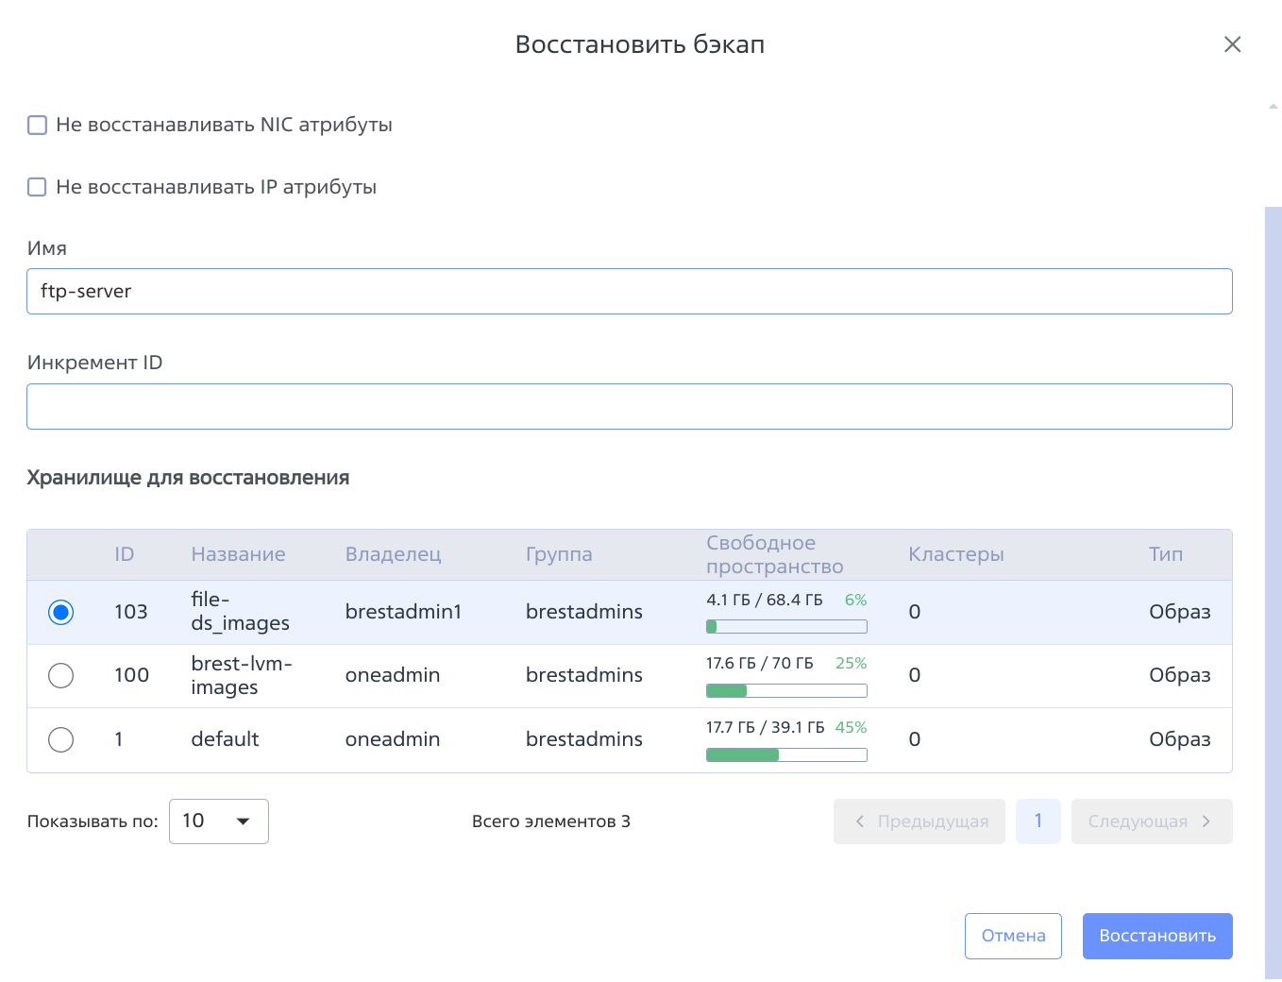Close the restore backup dialog

coord(1232,44)
